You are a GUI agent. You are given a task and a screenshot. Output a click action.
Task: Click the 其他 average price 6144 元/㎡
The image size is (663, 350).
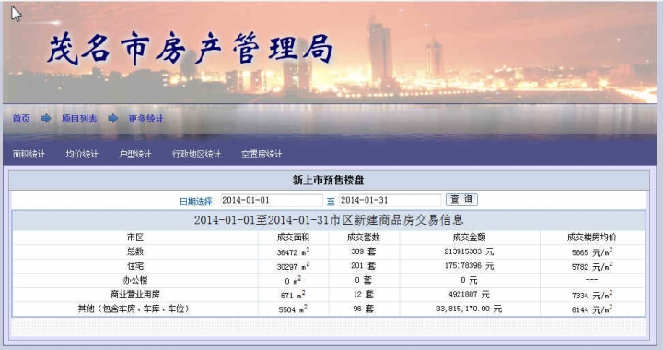[592, 309]
